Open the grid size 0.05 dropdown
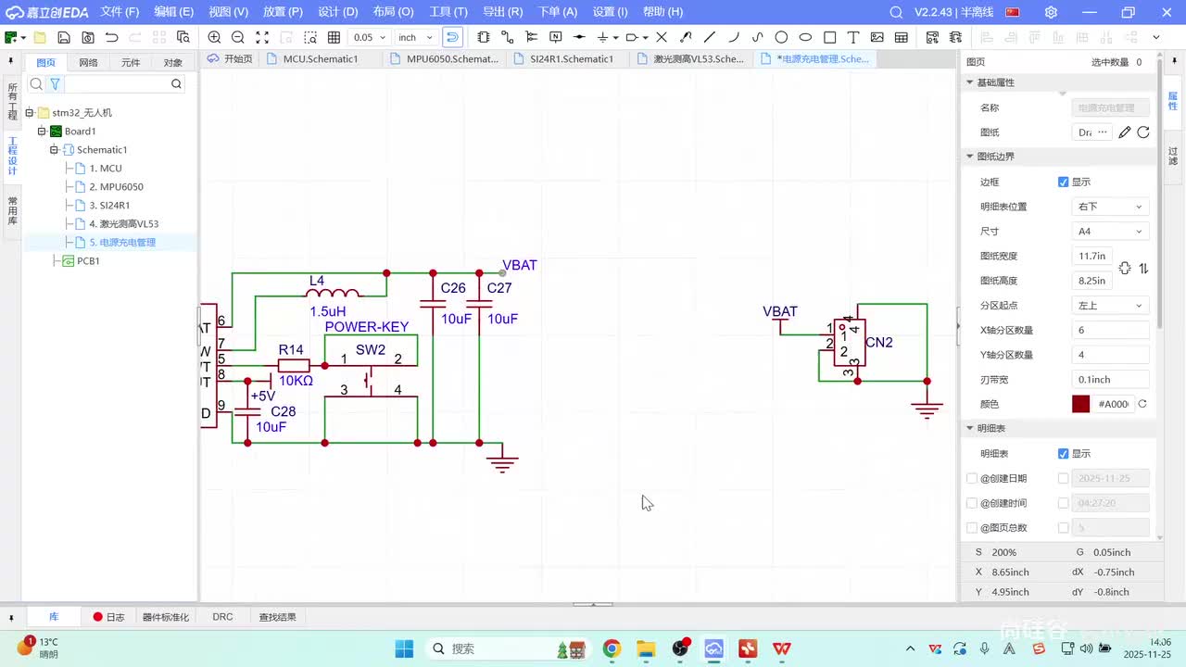The image size is (1186, 667). click(x=369, y=37)
